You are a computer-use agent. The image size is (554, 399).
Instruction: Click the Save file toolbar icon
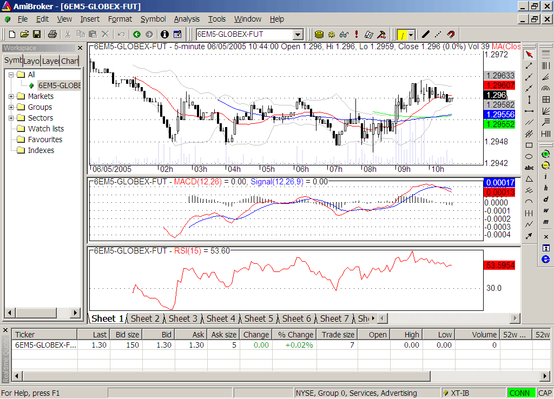point(37,35)
